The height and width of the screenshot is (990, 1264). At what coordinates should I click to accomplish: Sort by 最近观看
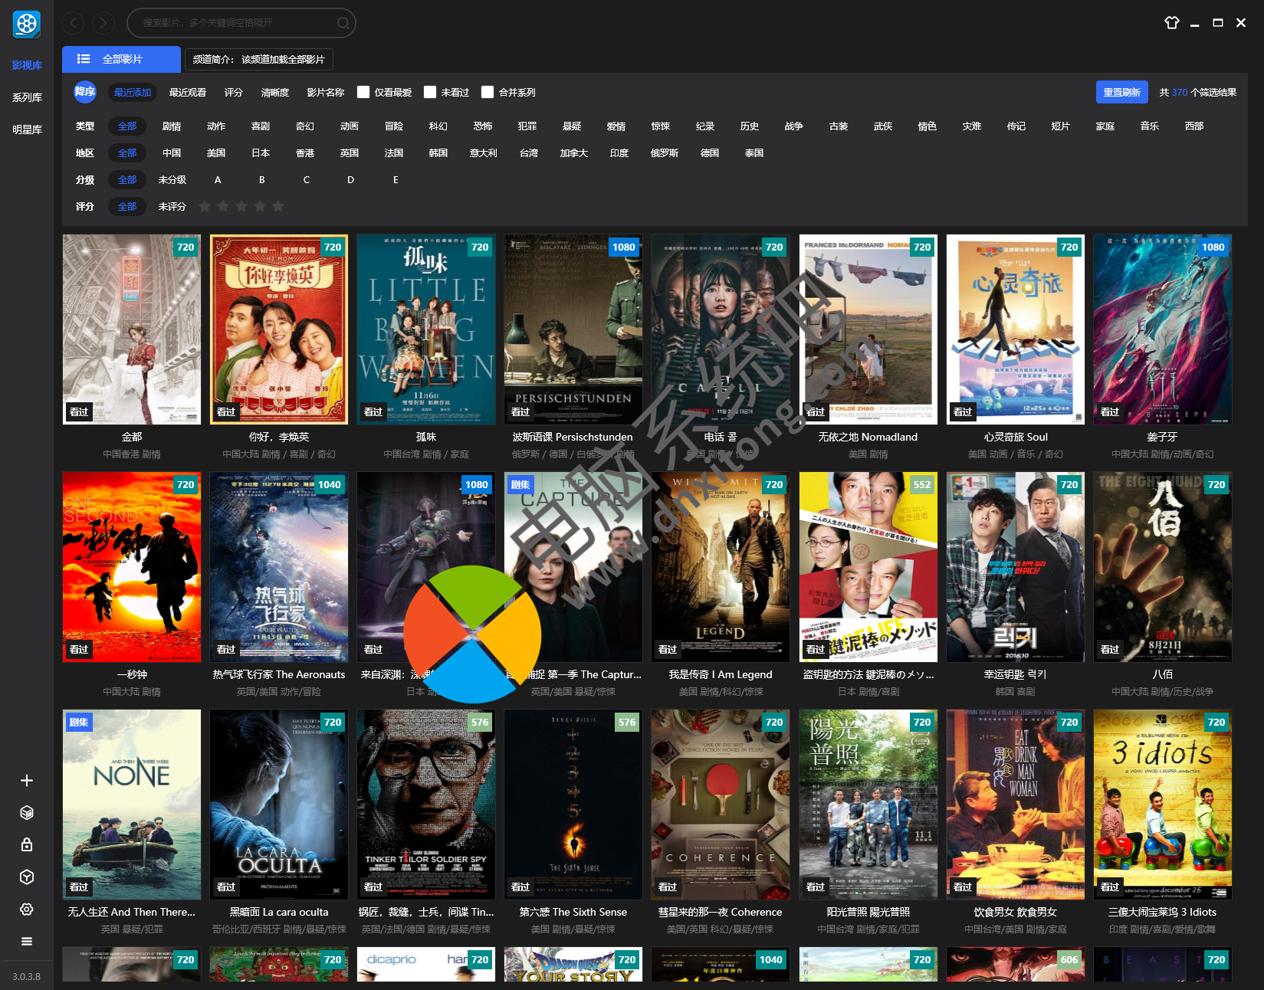click(x=188, y=92)
